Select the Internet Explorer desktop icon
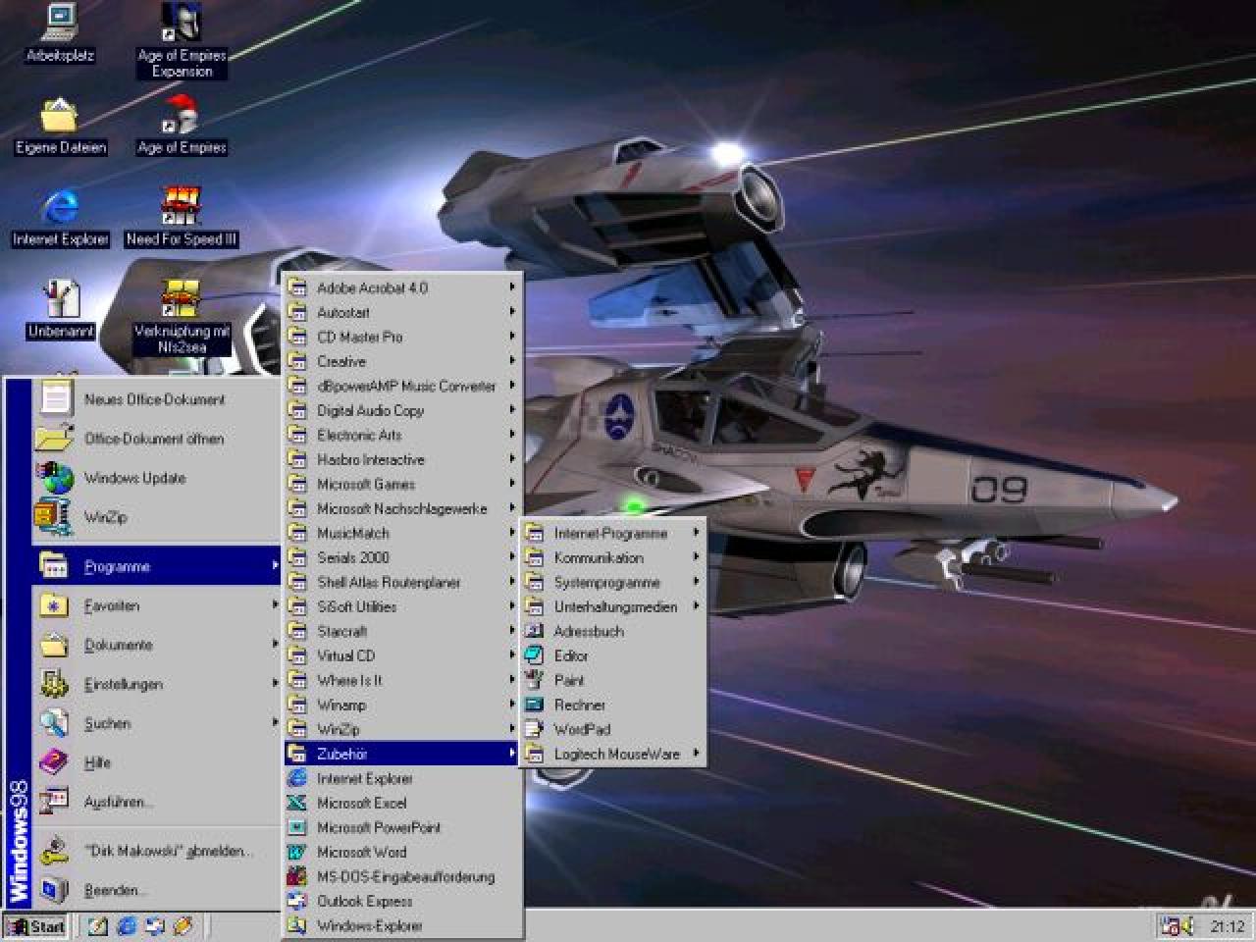This screenshot has height=942, width=1256. point(60,218)
